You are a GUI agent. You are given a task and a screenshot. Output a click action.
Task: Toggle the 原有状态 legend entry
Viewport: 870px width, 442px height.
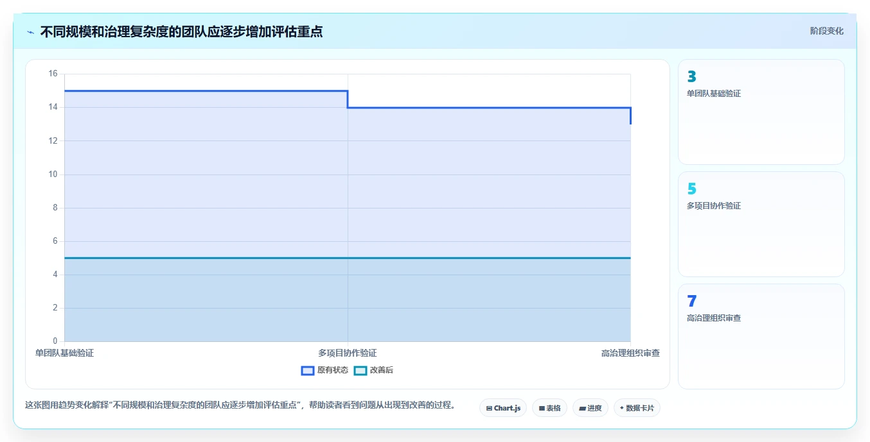pos(324,370)
